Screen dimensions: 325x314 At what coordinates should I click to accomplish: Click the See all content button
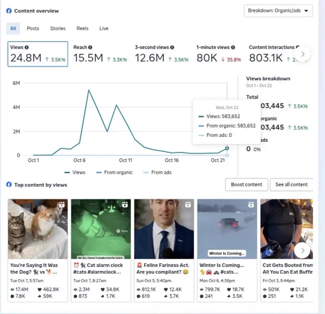click(x=292, y=184)
